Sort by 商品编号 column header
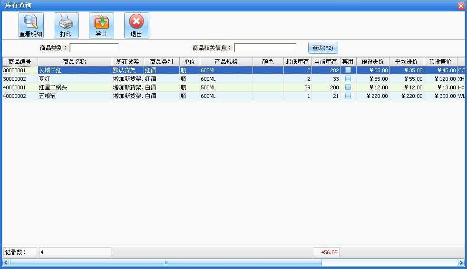Viewport: 467px width, 269px height. point(20,62)
